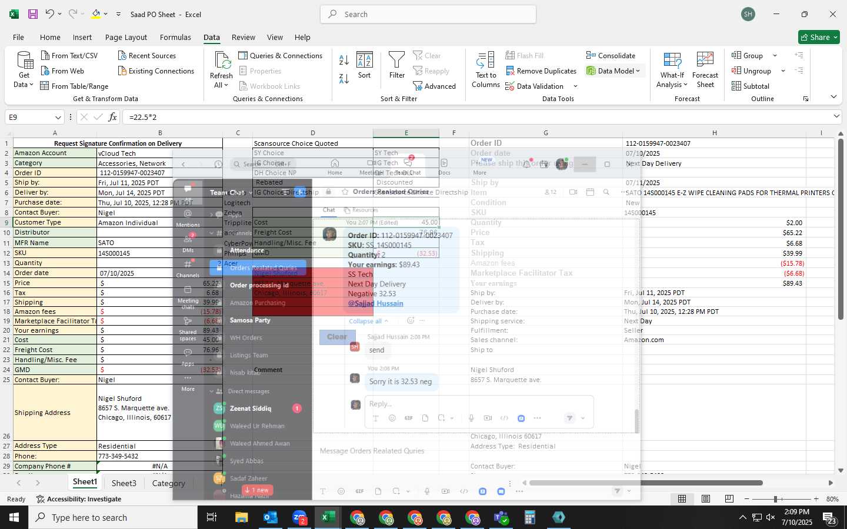
Task: Expand the formula bar
Action: click(836, 117)
